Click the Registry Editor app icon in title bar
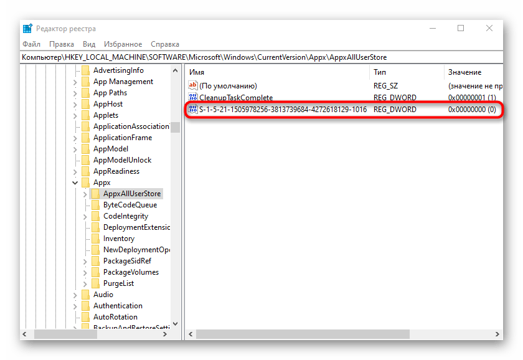Screen dimensions: 523x360 27,29
